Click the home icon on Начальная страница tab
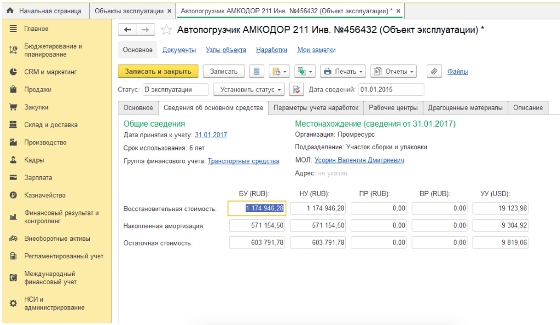The width and height of the screenshot is (560, 325). pyautogui.click(x=10, y=10)
